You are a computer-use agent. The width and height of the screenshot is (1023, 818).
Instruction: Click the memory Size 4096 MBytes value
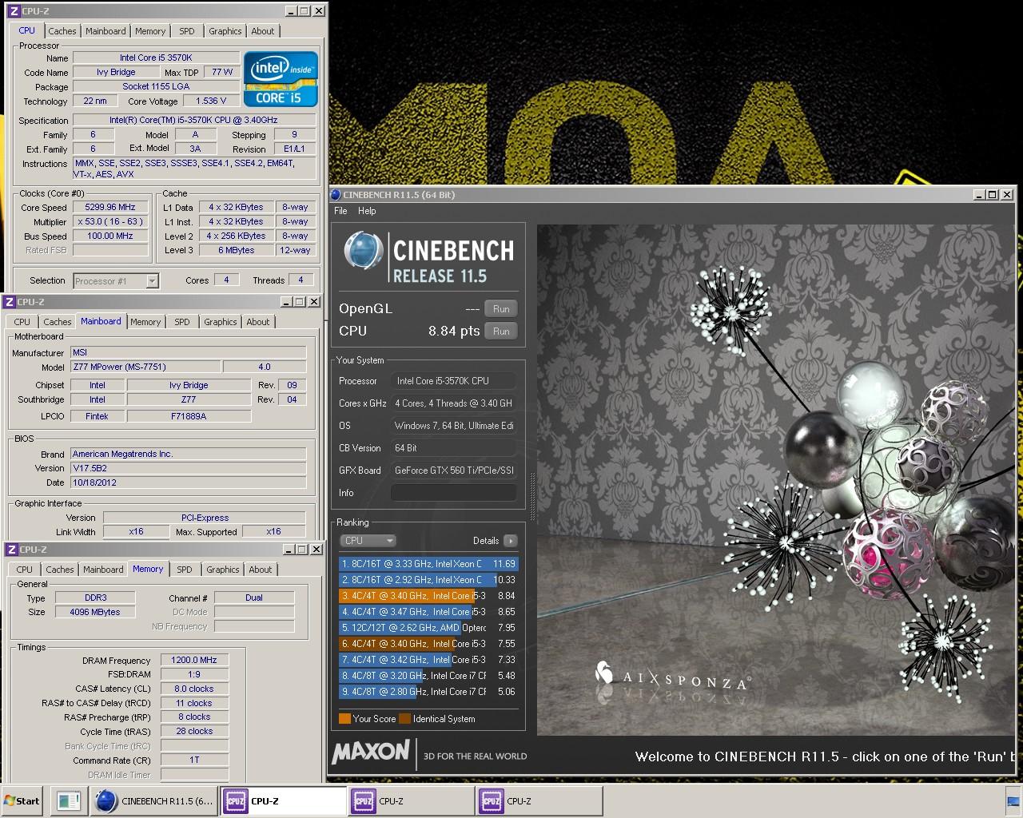(x=95, y=612)
